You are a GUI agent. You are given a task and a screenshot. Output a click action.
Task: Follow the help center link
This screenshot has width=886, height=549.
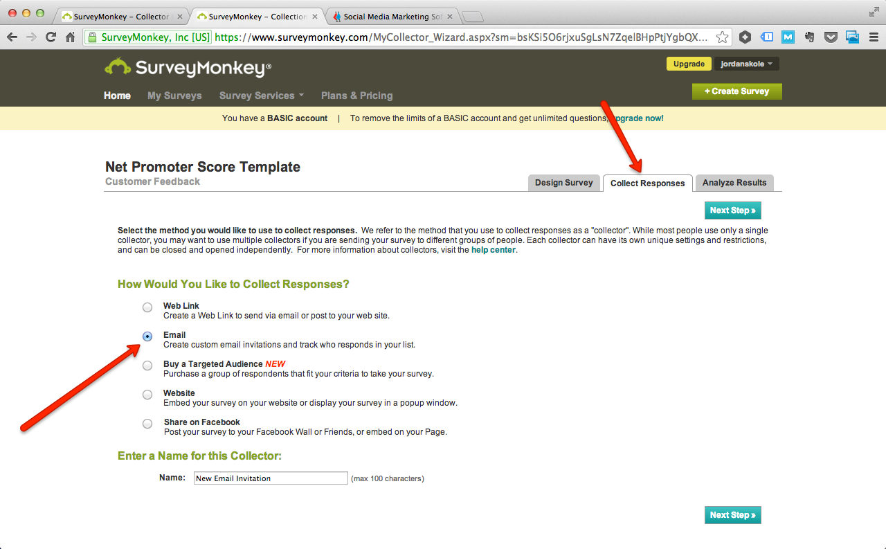coord(493,250)
